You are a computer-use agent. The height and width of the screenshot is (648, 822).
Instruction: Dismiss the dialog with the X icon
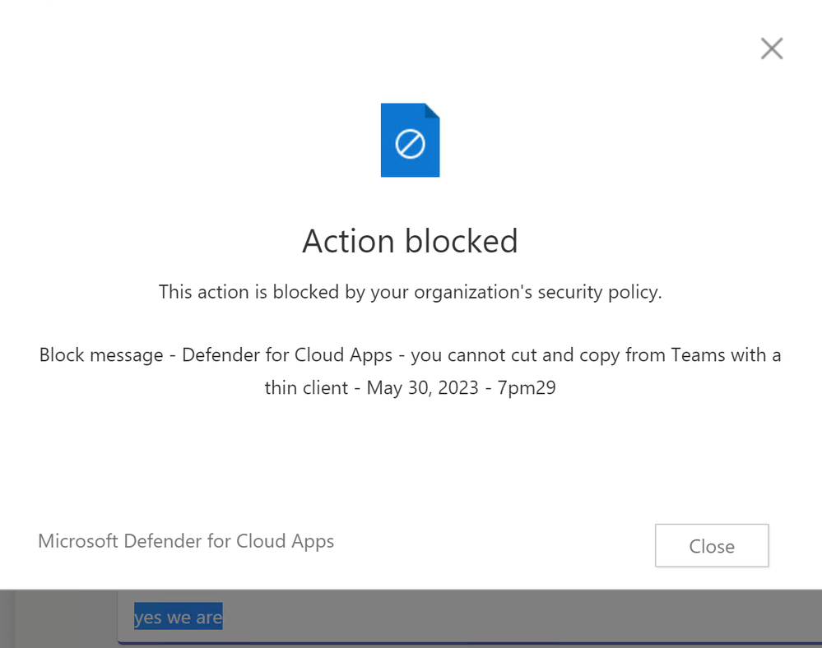(x=771, y=49)
